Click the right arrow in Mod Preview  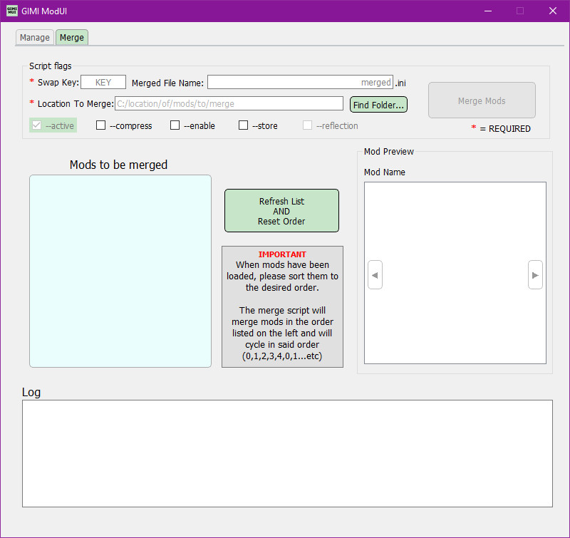coord(535,274)
